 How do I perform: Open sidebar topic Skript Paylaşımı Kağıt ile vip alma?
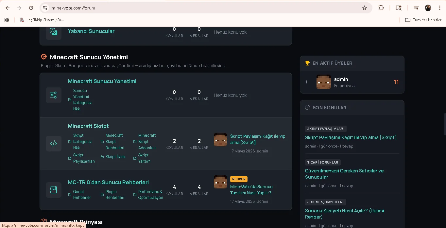351,137
